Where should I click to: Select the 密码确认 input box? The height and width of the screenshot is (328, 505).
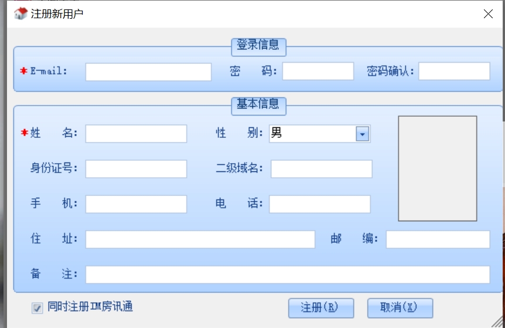pos(454,72)
